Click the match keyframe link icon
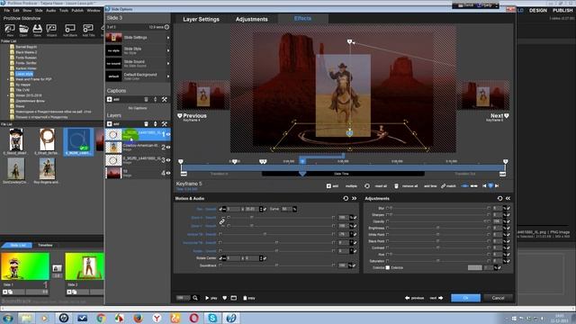Image resolution: width=576 pixels, height=324 pixels. coord(444,186)
